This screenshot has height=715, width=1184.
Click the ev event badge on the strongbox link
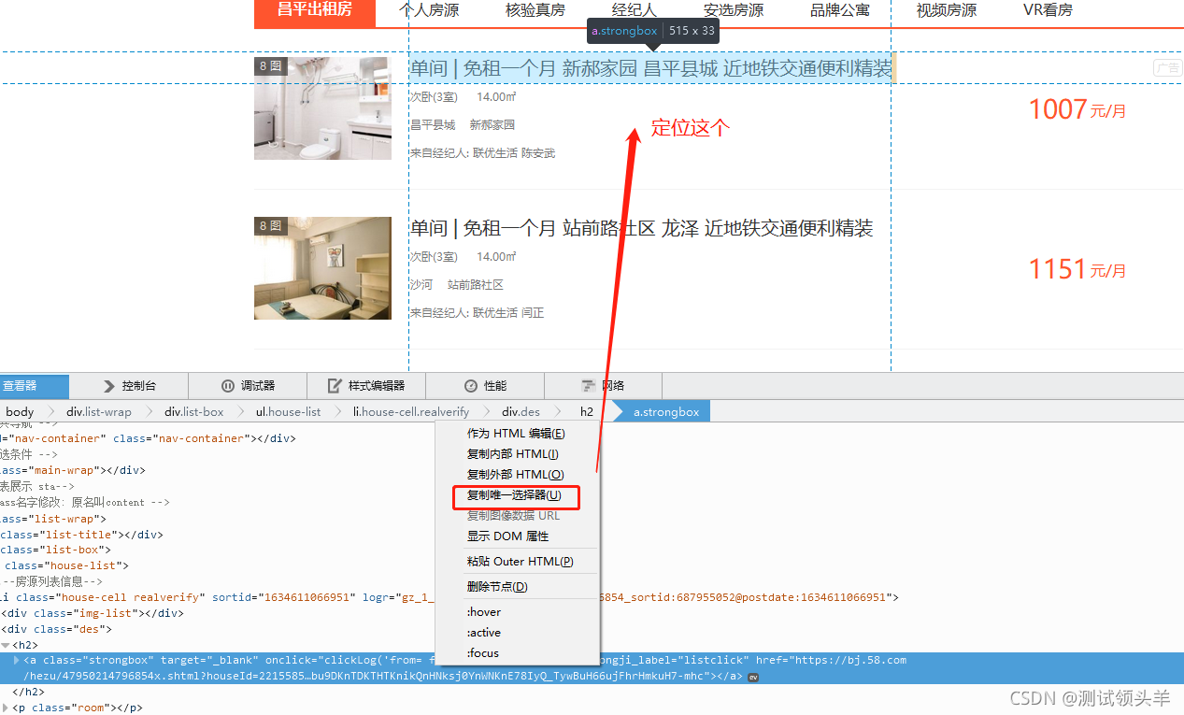[x=753, y=676]
